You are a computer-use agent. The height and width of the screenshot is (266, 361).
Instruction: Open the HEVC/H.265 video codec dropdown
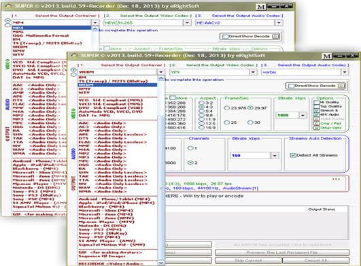pyautogui.click(x=187, y=22)
